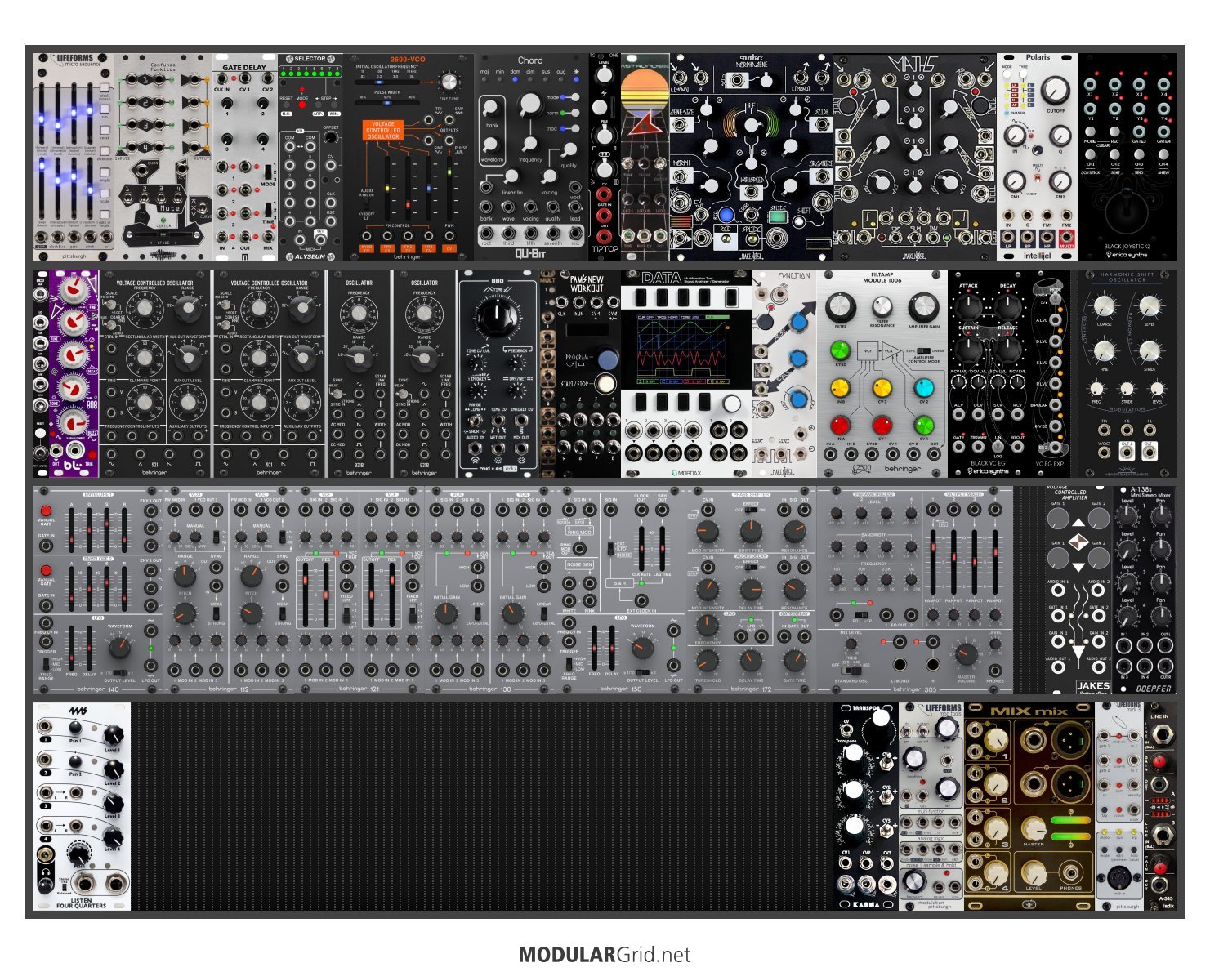This screenshot has width=1210, height=972.
Task: Click the Astronomer sunset artwork module
Action: coord(645,157)
